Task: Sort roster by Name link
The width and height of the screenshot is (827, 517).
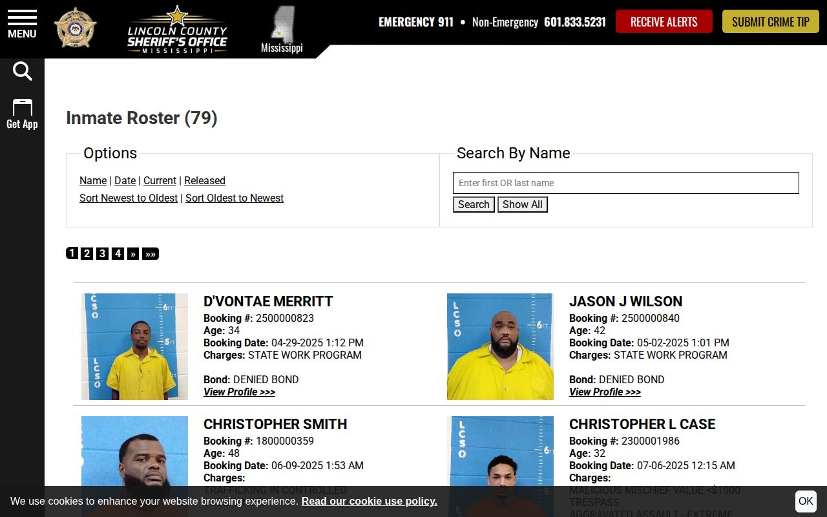Action: click(x=93, y=181)
